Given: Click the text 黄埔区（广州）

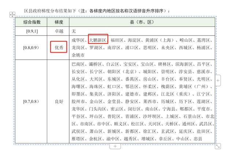Looking at the screenshot, I should [194, 87].
